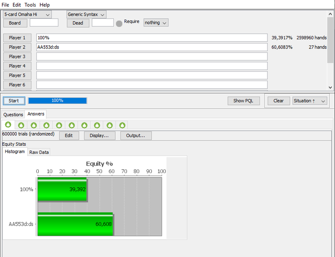Screen dimensions: 335x257
Task: Click the Start button
Action: point(14,101)
